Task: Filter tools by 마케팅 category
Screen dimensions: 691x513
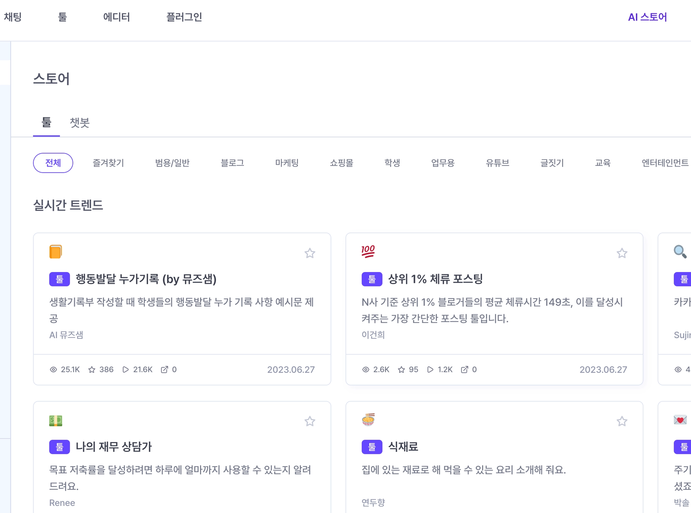Action: pyautogui.click(x=287, y=163)
